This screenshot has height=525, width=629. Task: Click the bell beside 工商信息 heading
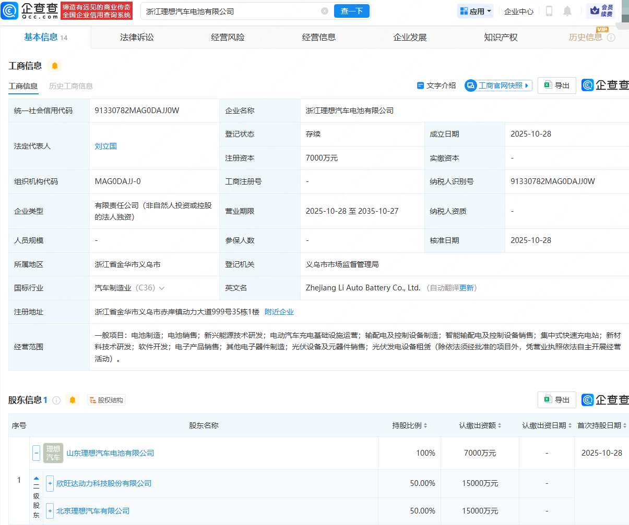tap(54, 66)
